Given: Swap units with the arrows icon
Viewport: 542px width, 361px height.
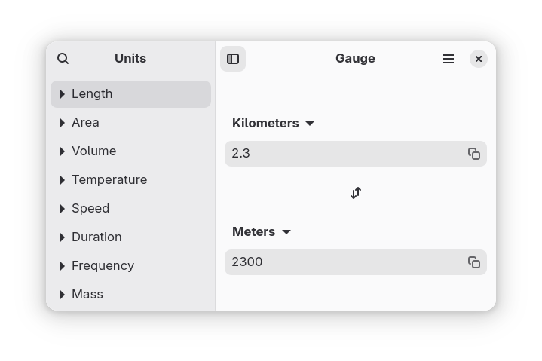Looking at the screenshot, I should [x=356, y=193].
